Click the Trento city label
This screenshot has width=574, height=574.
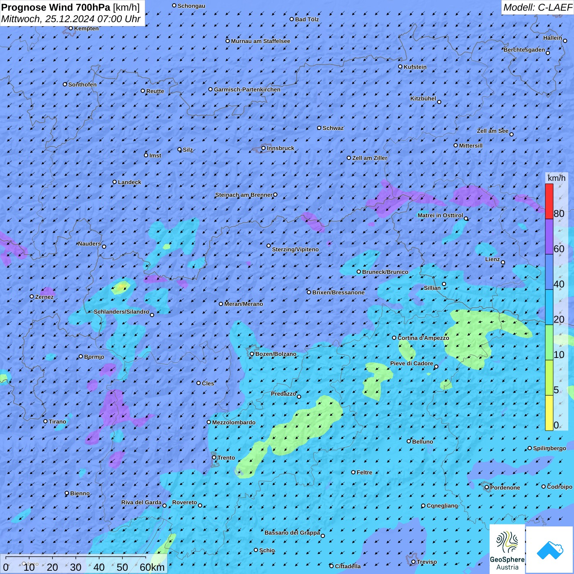click(226, 458)
